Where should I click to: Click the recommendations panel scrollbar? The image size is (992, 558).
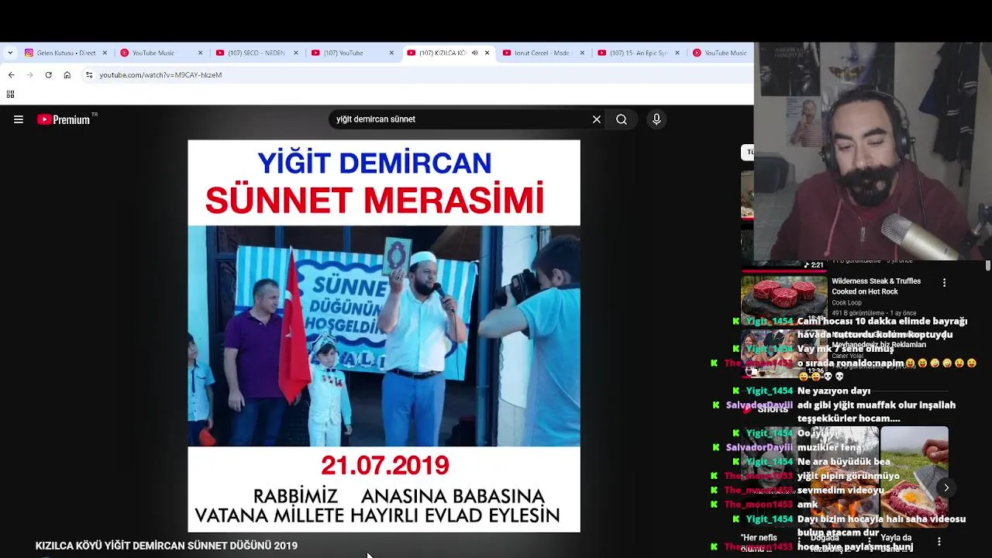click(x=988, y=267)
